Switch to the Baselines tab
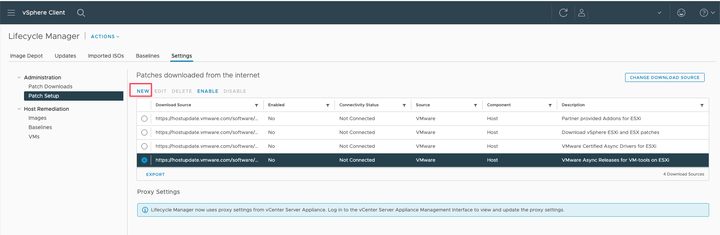This screenshot has height=235, width=720. click(x=148, y=56)
